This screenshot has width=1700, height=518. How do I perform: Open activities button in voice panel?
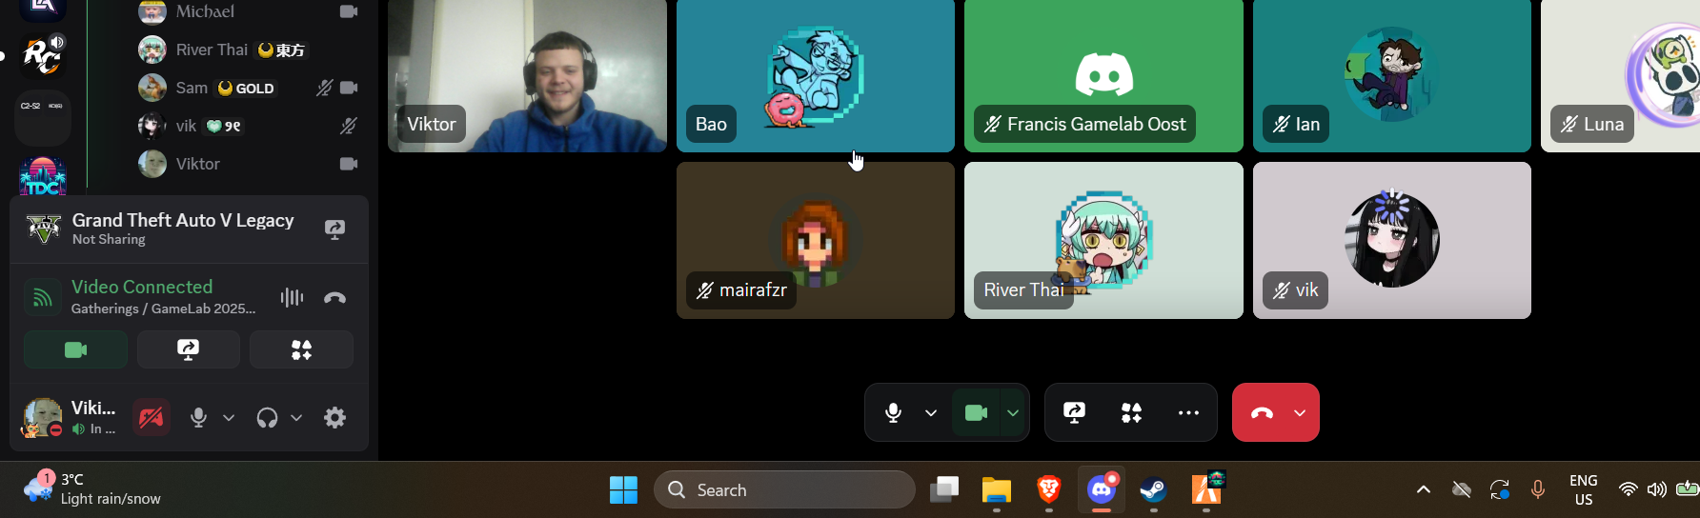click(x=301, y=349)
